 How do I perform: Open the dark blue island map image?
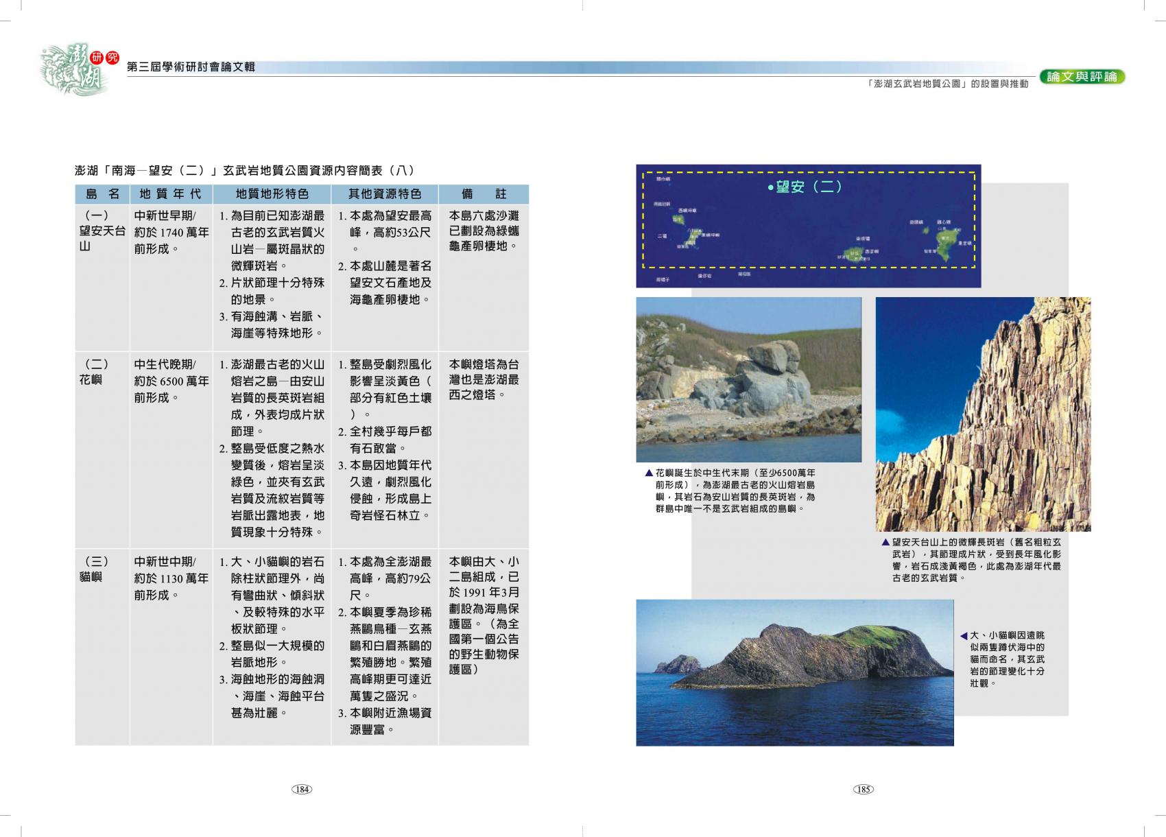[x=808, y=226]
